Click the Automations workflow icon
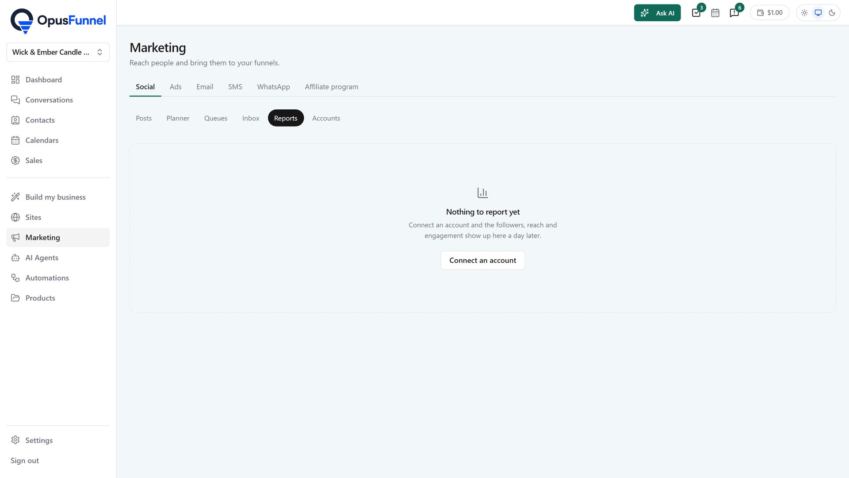 15,278
